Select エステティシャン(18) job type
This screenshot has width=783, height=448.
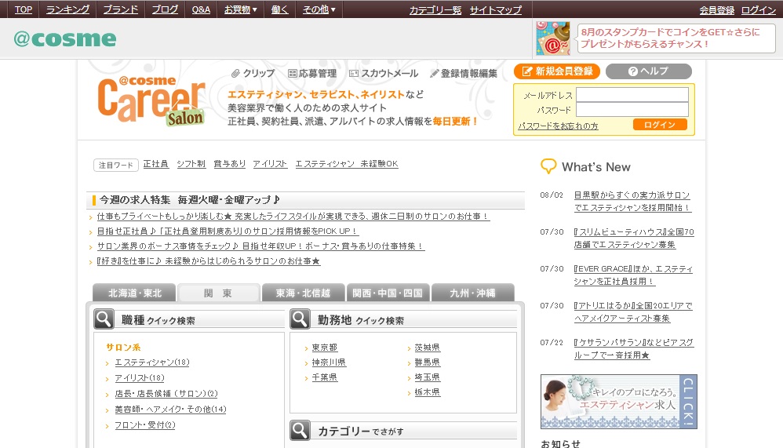(152, 362)
